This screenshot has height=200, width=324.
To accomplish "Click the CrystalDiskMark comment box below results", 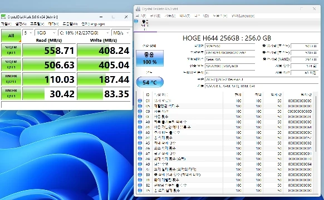I will click(x=66, y=104).
